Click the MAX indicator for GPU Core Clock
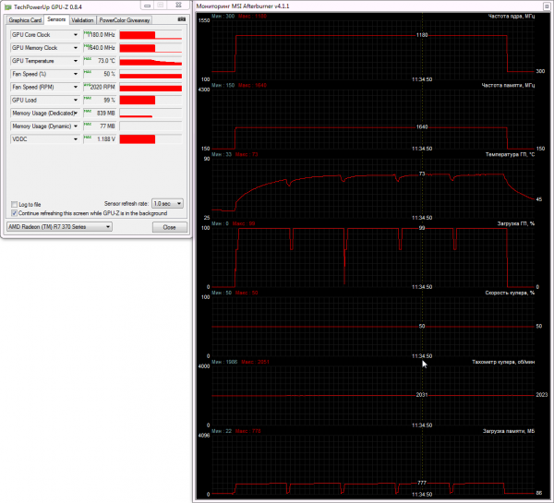 coord(87,32)
